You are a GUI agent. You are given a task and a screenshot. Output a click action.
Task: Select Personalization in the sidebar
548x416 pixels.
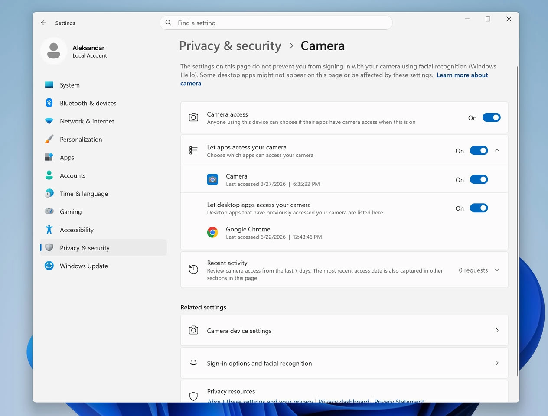[103, 140]
